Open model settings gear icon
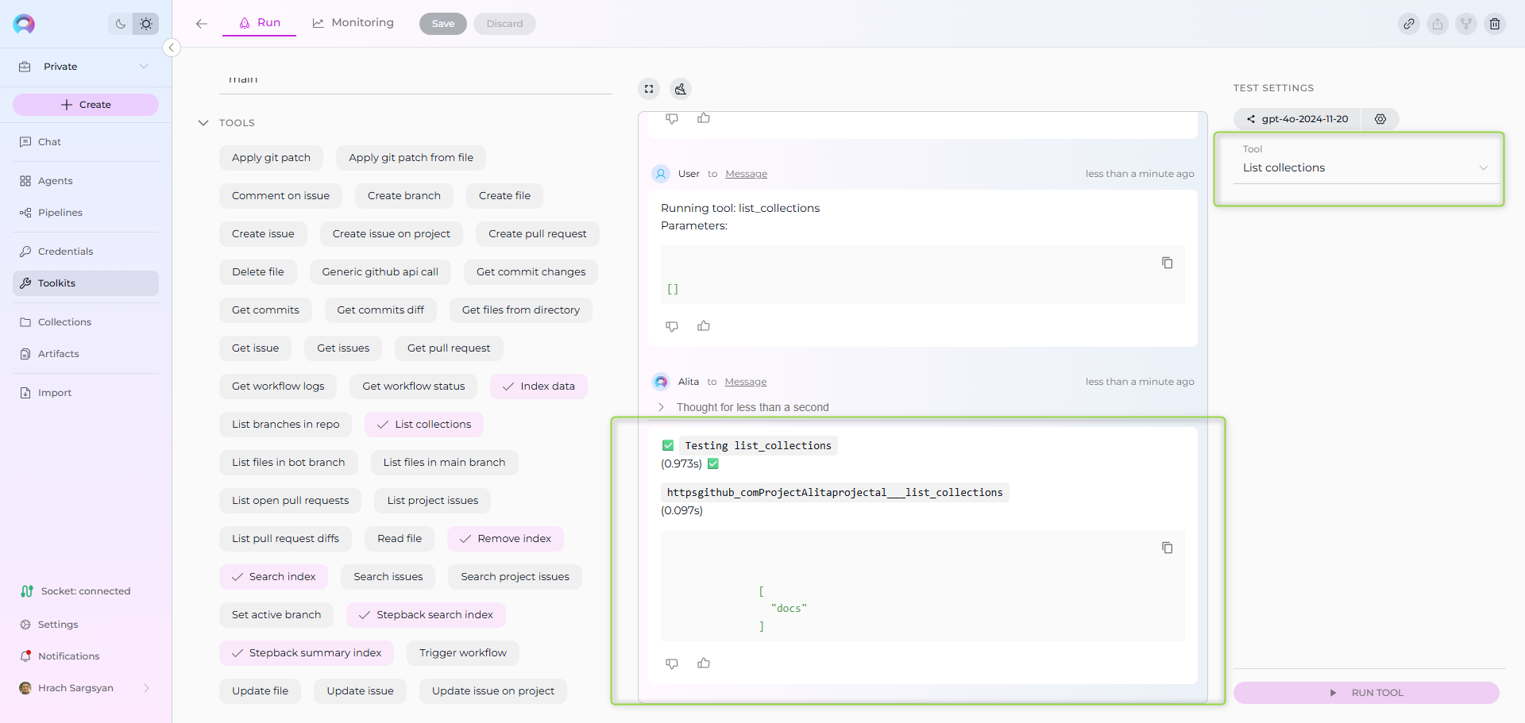The height and width of the screenshot is (723, 1525). [1380, 119]
